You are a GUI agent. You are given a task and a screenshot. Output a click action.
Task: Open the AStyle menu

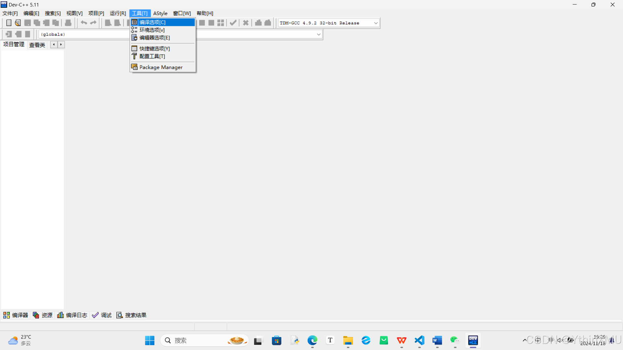click(160, 13)
